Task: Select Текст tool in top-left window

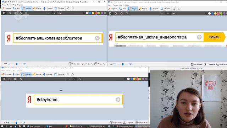Action: point(16,9)
